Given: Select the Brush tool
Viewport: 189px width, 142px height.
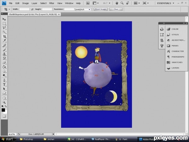Looking at the screenshot, I should tap(4, 50).
